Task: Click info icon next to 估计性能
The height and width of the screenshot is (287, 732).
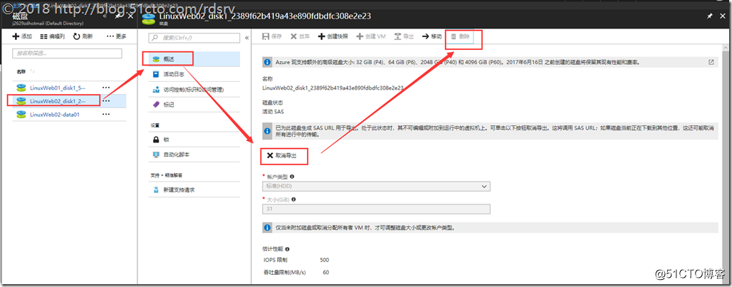Action: (x=287, y=249)
